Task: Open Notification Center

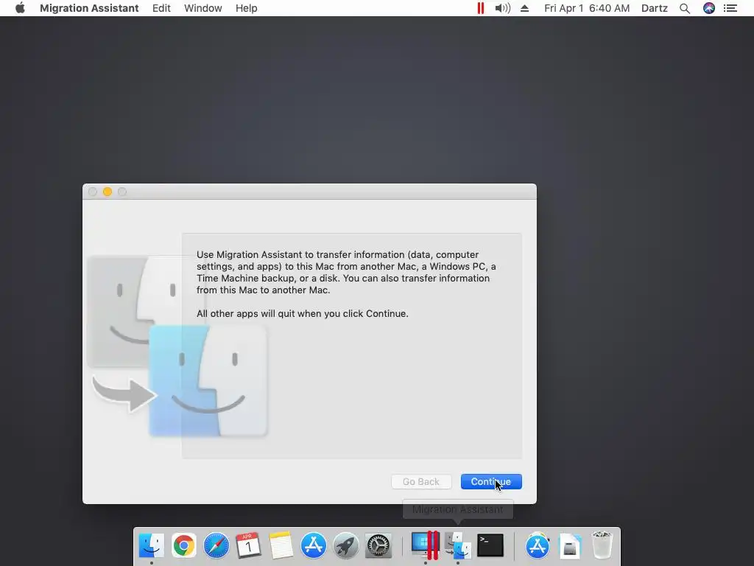Action: pos(730,8)
